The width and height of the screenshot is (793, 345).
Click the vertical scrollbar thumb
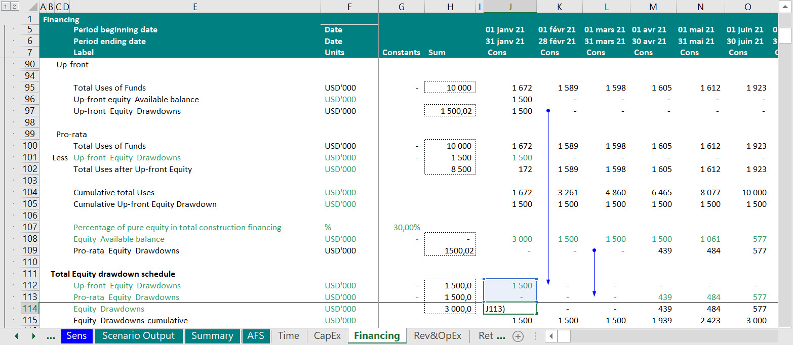(x=785, y=35)
